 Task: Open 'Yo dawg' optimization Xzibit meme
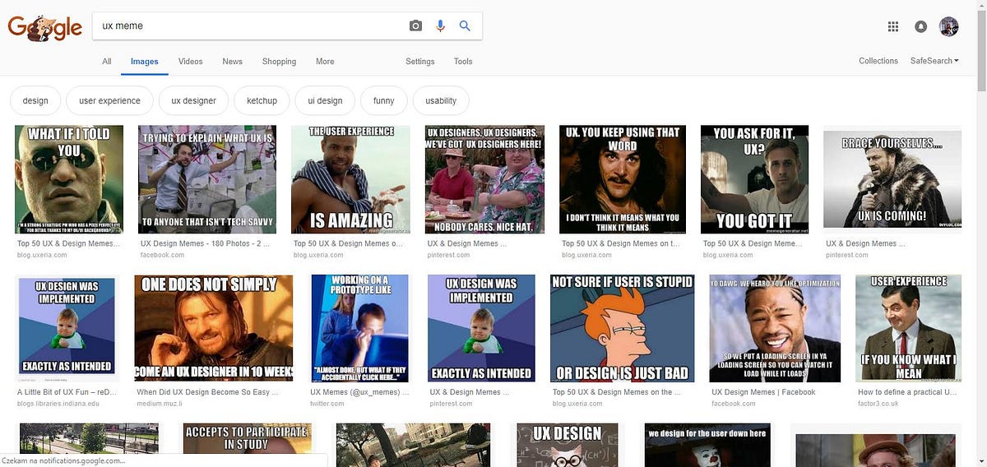coord(775,329)
